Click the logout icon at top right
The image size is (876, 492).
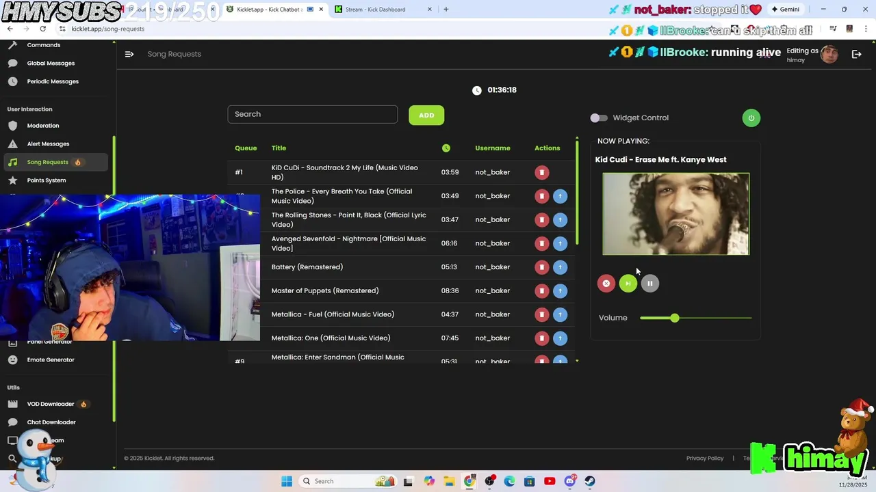coord(856,54)
